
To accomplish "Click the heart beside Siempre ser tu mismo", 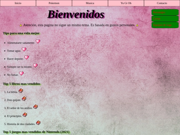I will 35,65.
